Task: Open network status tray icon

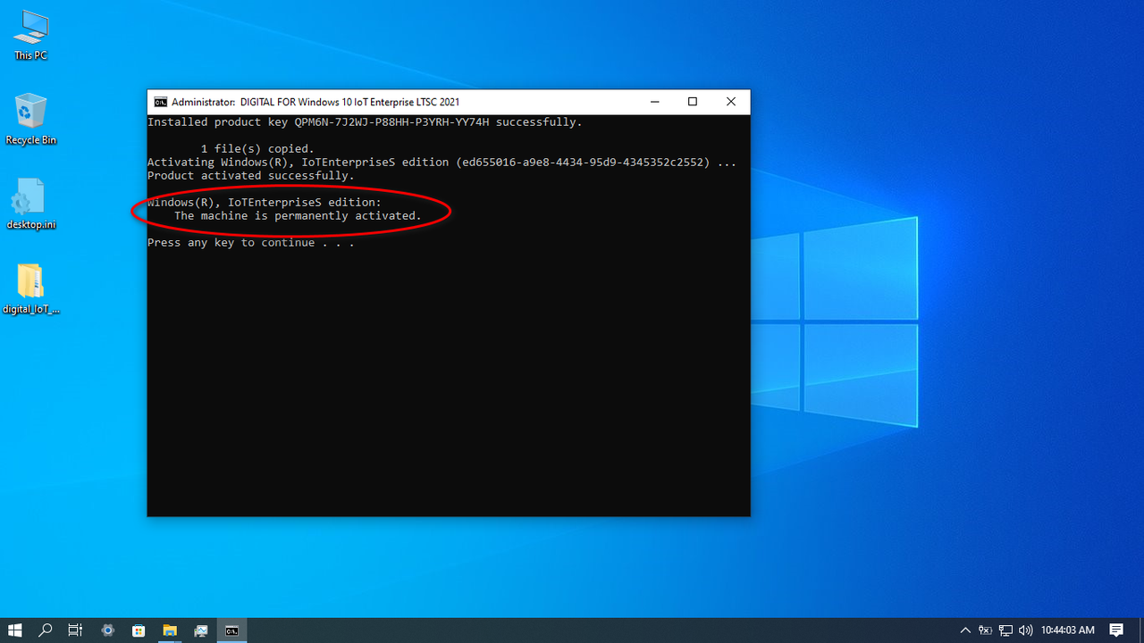Action: [x=1005, y=630]
